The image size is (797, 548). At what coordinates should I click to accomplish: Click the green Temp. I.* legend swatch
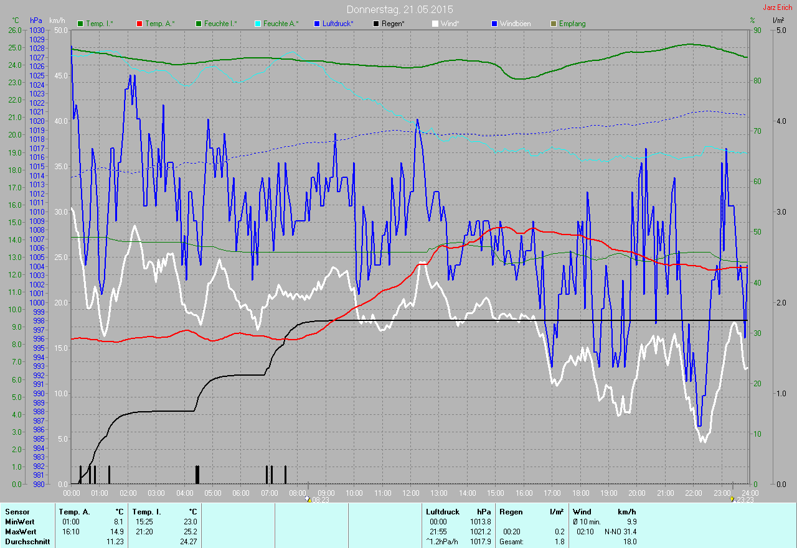tap(80, 24)
